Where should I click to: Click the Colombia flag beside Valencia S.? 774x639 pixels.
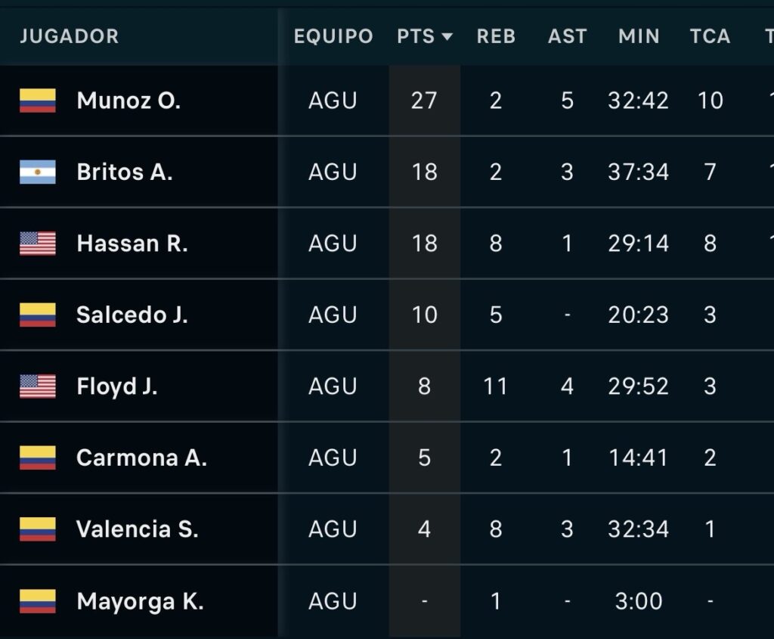coord(38,529)
